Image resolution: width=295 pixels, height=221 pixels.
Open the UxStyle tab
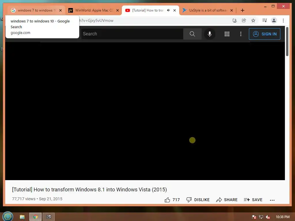tap(208, 10)
